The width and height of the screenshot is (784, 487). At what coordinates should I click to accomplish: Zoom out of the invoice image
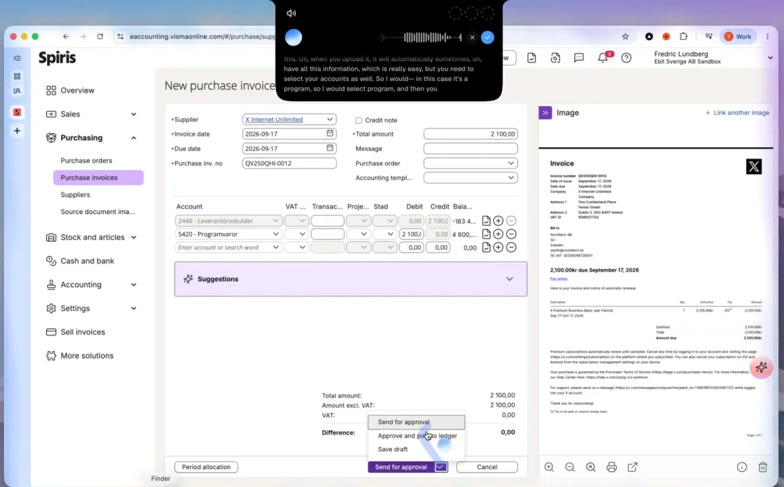point(570,467)
